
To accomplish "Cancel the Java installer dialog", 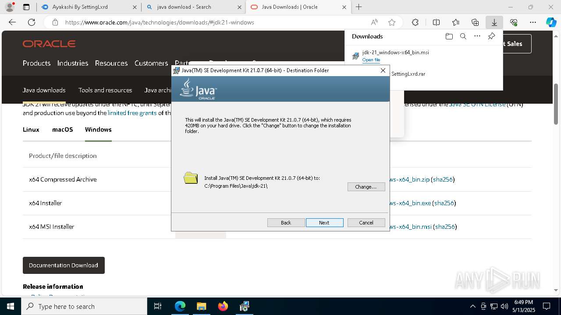I will point(366,223).
